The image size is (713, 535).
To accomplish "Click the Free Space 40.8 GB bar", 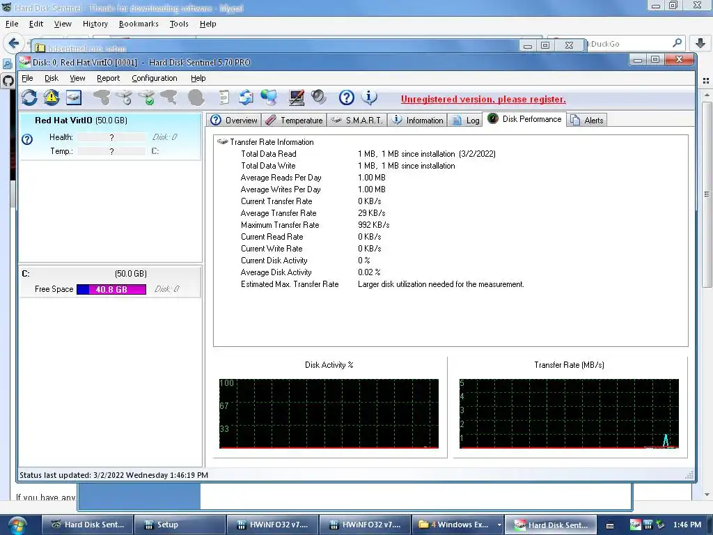I will click(x=111, y=289).
